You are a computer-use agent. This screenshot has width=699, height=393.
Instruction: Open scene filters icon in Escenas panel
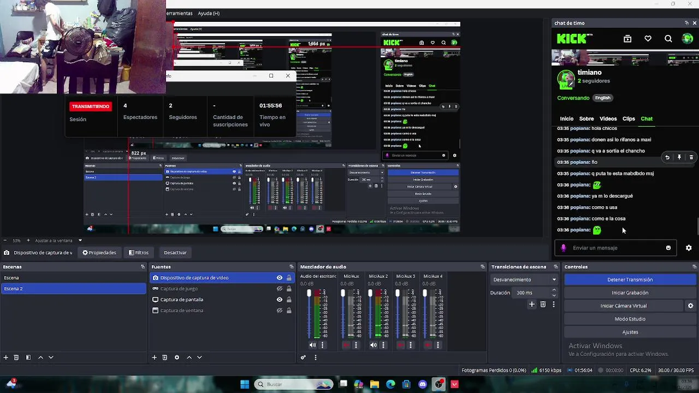coord(28,358)
